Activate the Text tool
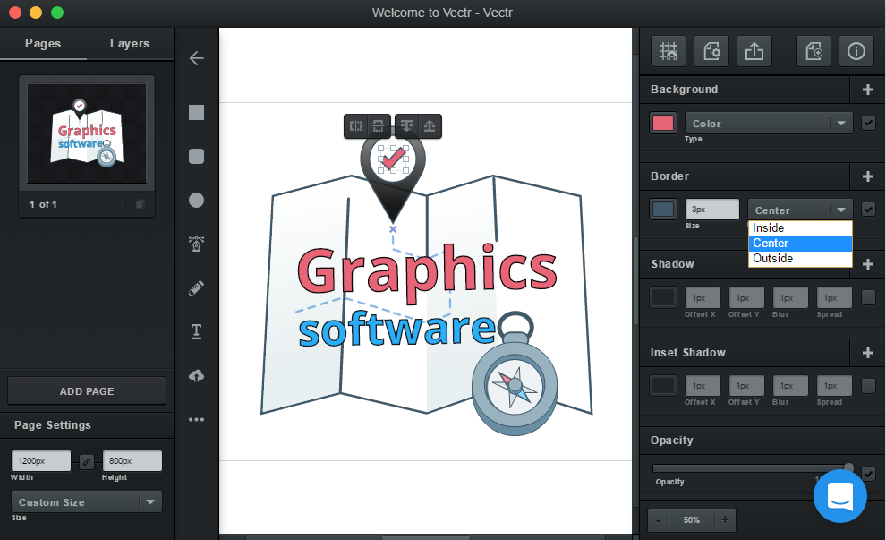 pos(196,332)
